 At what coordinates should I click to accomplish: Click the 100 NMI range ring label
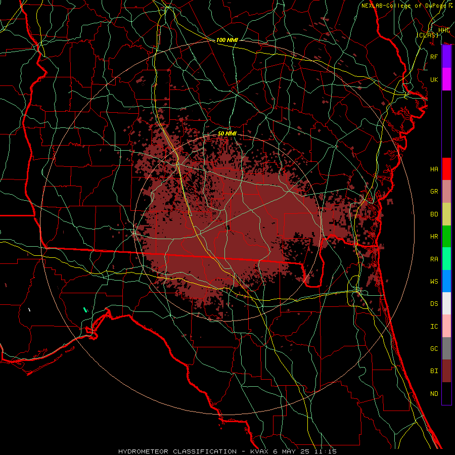coord(227,40)
